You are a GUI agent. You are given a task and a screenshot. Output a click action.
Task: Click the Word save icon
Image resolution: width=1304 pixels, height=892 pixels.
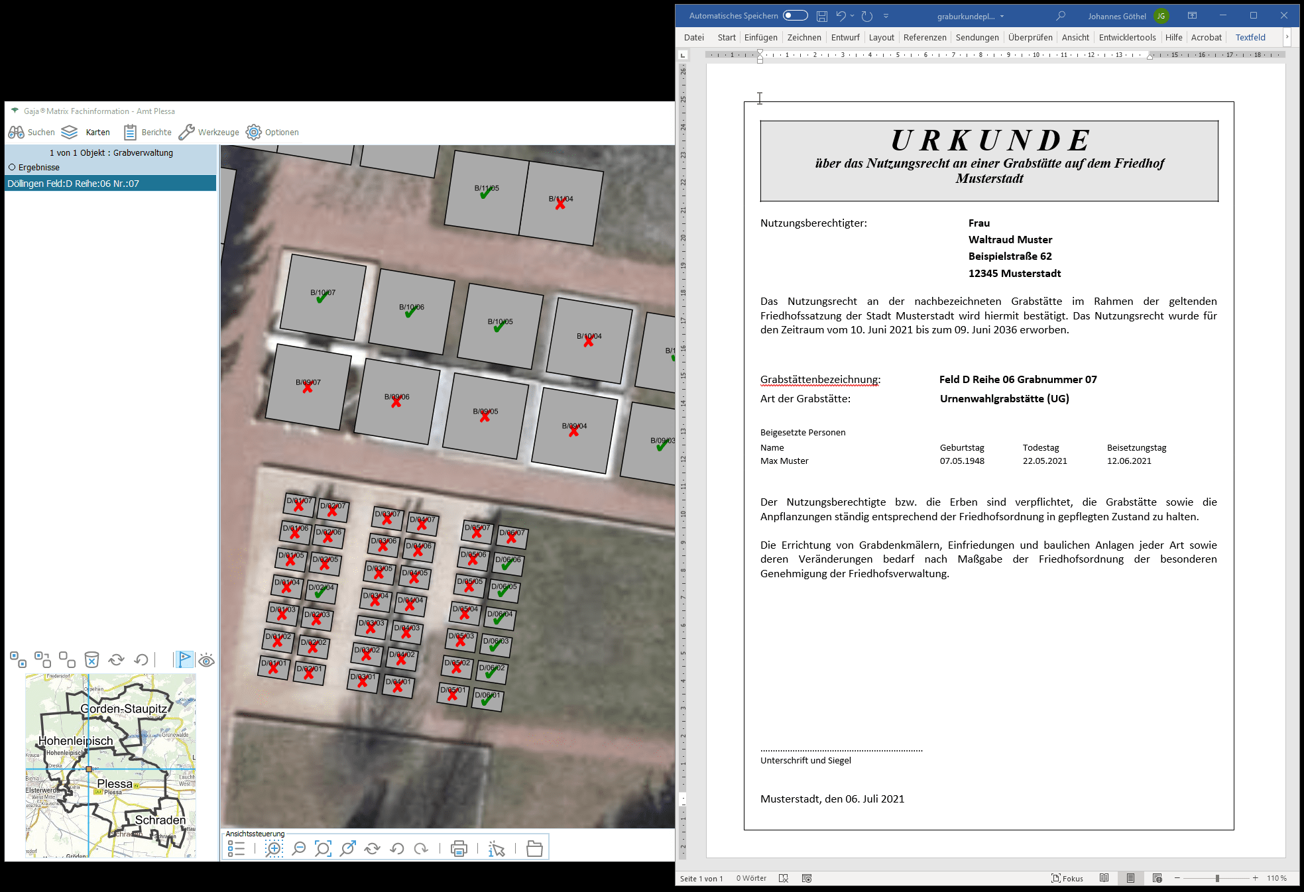tap(822, 16)
